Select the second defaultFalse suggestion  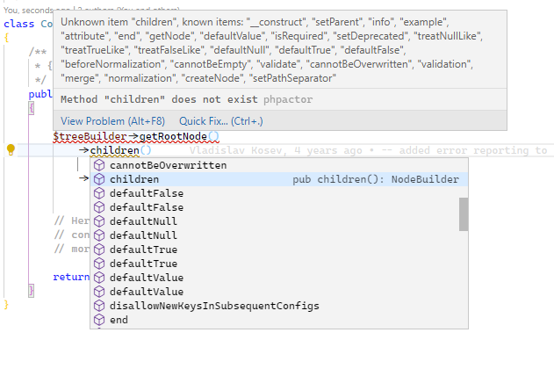click(x=279, y=207)
